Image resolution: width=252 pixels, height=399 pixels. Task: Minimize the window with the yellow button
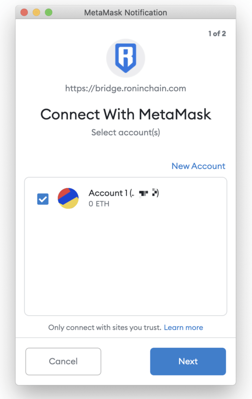[36, 12]
